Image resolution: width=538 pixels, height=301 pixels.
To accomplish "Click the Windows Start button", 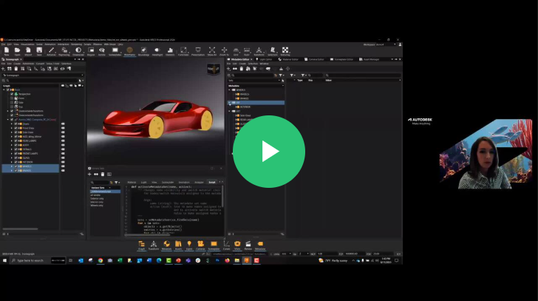I will (x=4, y=260).
